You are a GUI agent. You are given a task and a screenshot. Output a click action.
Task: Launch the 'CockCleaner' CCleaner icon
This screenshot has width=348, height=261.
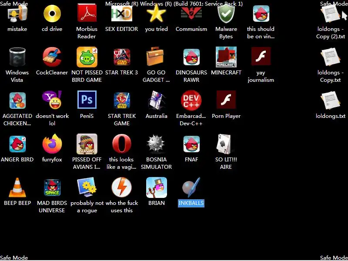tap(52, 57)
